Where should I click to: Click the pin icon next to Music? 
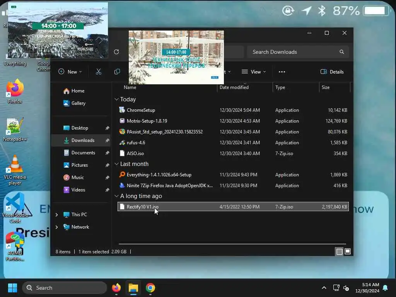click(107, 178)
